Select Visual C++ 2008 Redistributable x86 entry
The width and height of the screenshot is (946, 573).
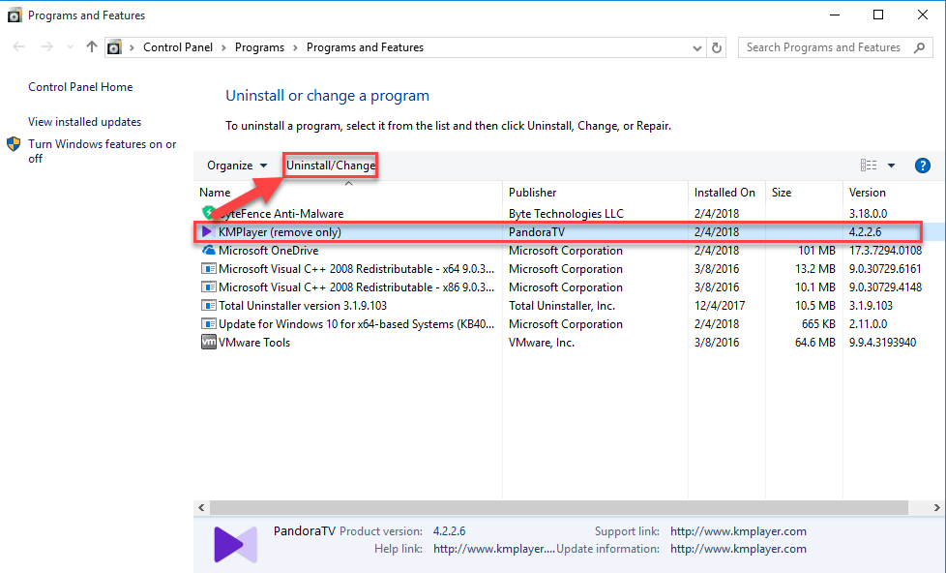pos(356,287)
